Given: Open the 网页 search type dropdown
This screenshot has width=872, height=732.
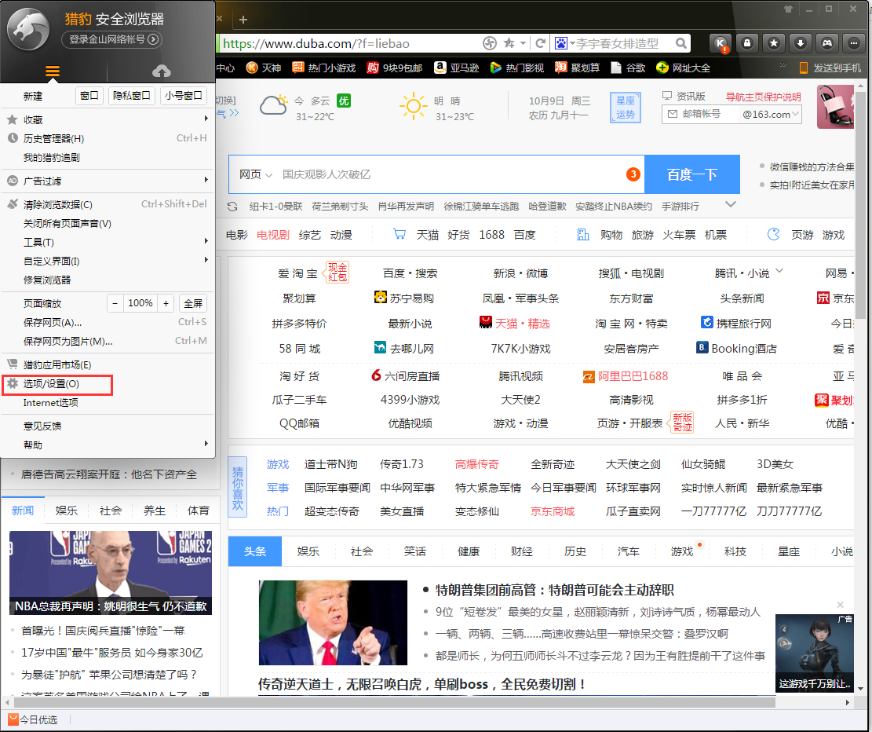Looking at the screenshot, I should pyautogui.click(x=255, y=174).
